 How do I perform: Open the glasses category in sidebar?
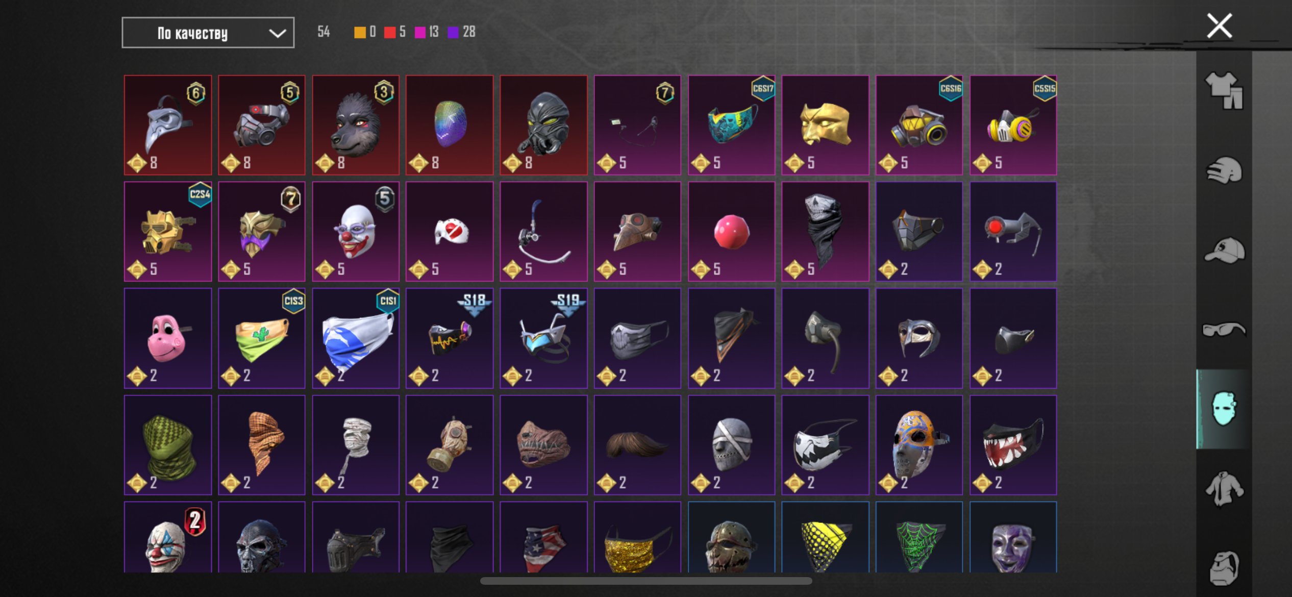(1224, 330)
